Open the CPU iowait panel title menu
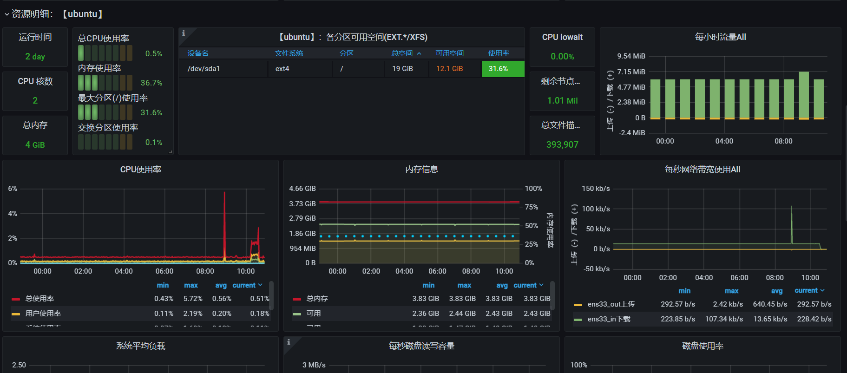This screenshot has height=373, width=847. pos(562,37)
